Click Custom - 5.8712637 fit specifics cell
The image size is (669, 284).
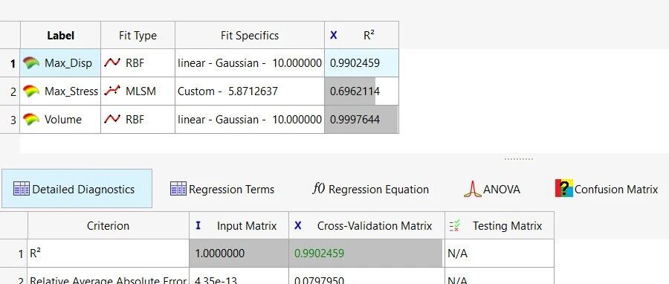coord(250,91)
